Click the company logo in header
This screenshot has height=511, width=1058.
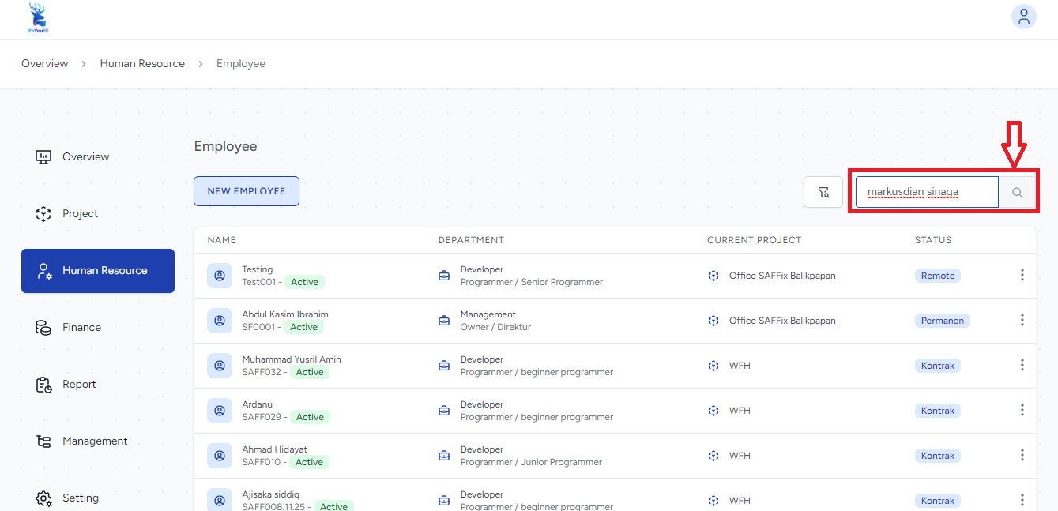[x=37, y=17]
